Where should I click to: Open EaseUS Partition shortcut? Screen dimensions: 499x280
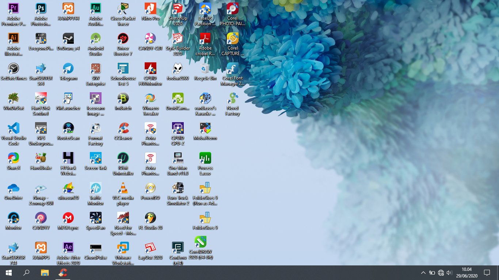[205, 14]
